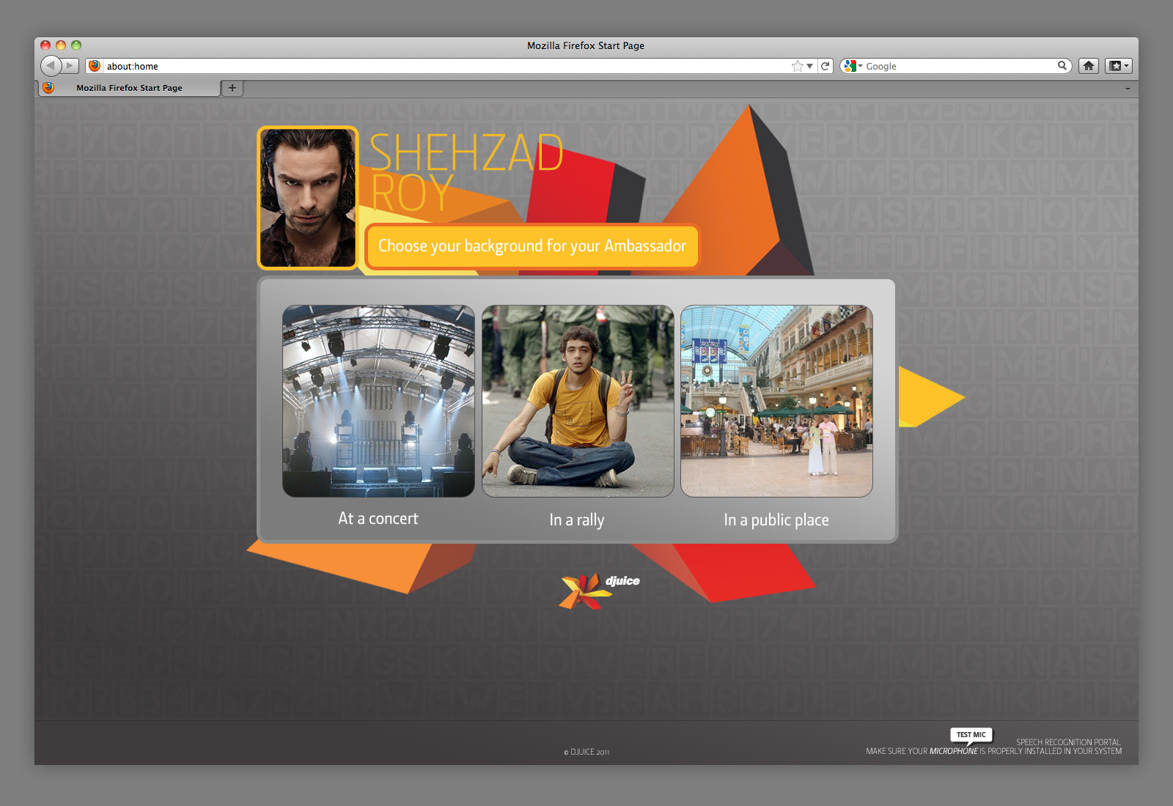Image resolution: width=1173 pixels, height=806 pixels.
Task: Go to Home page icon
Action: coord(1089,66)
